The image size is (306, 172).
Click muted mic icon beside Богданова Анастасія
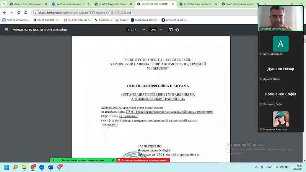click(261, 130)
